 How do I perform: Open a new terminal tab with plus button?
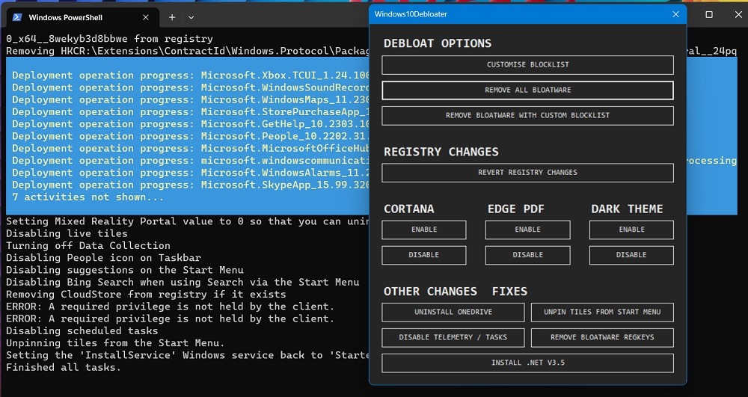(x=172, y=17)
